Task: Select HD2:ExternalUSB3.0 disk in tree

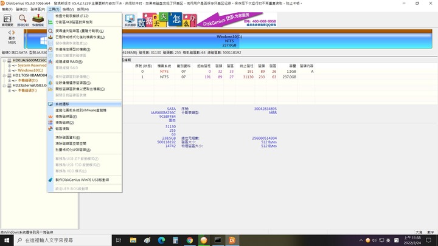Action: click(x=30, y=86)
